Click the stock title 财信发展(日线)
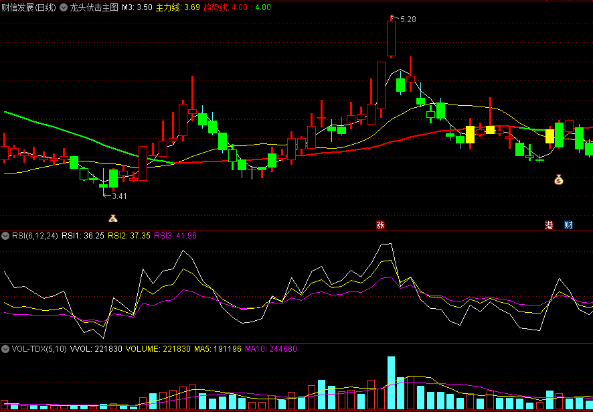Image resolution: width=593 pixels, height=412 pixels. 29,7
